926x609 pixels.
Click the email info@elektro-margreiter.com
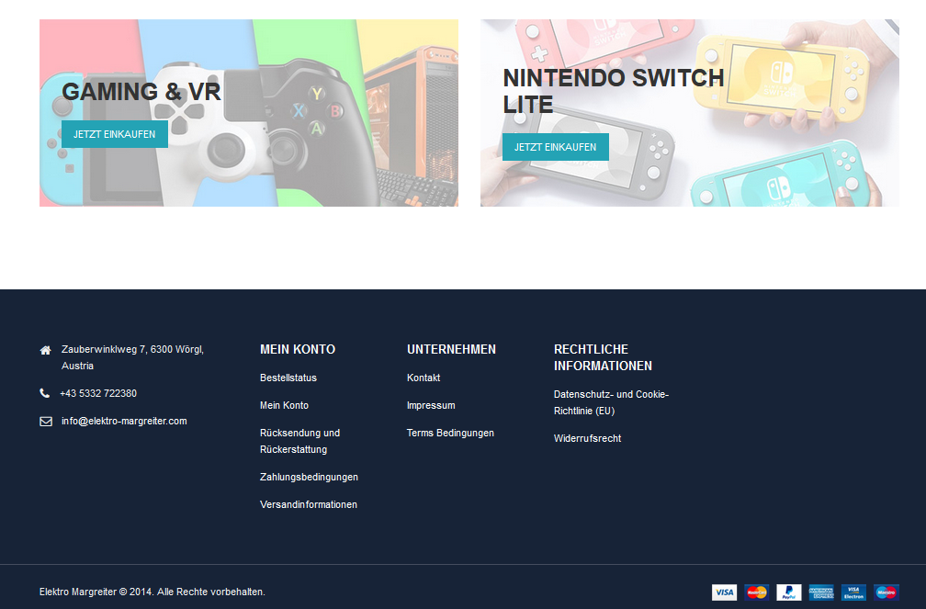[124, 422]
